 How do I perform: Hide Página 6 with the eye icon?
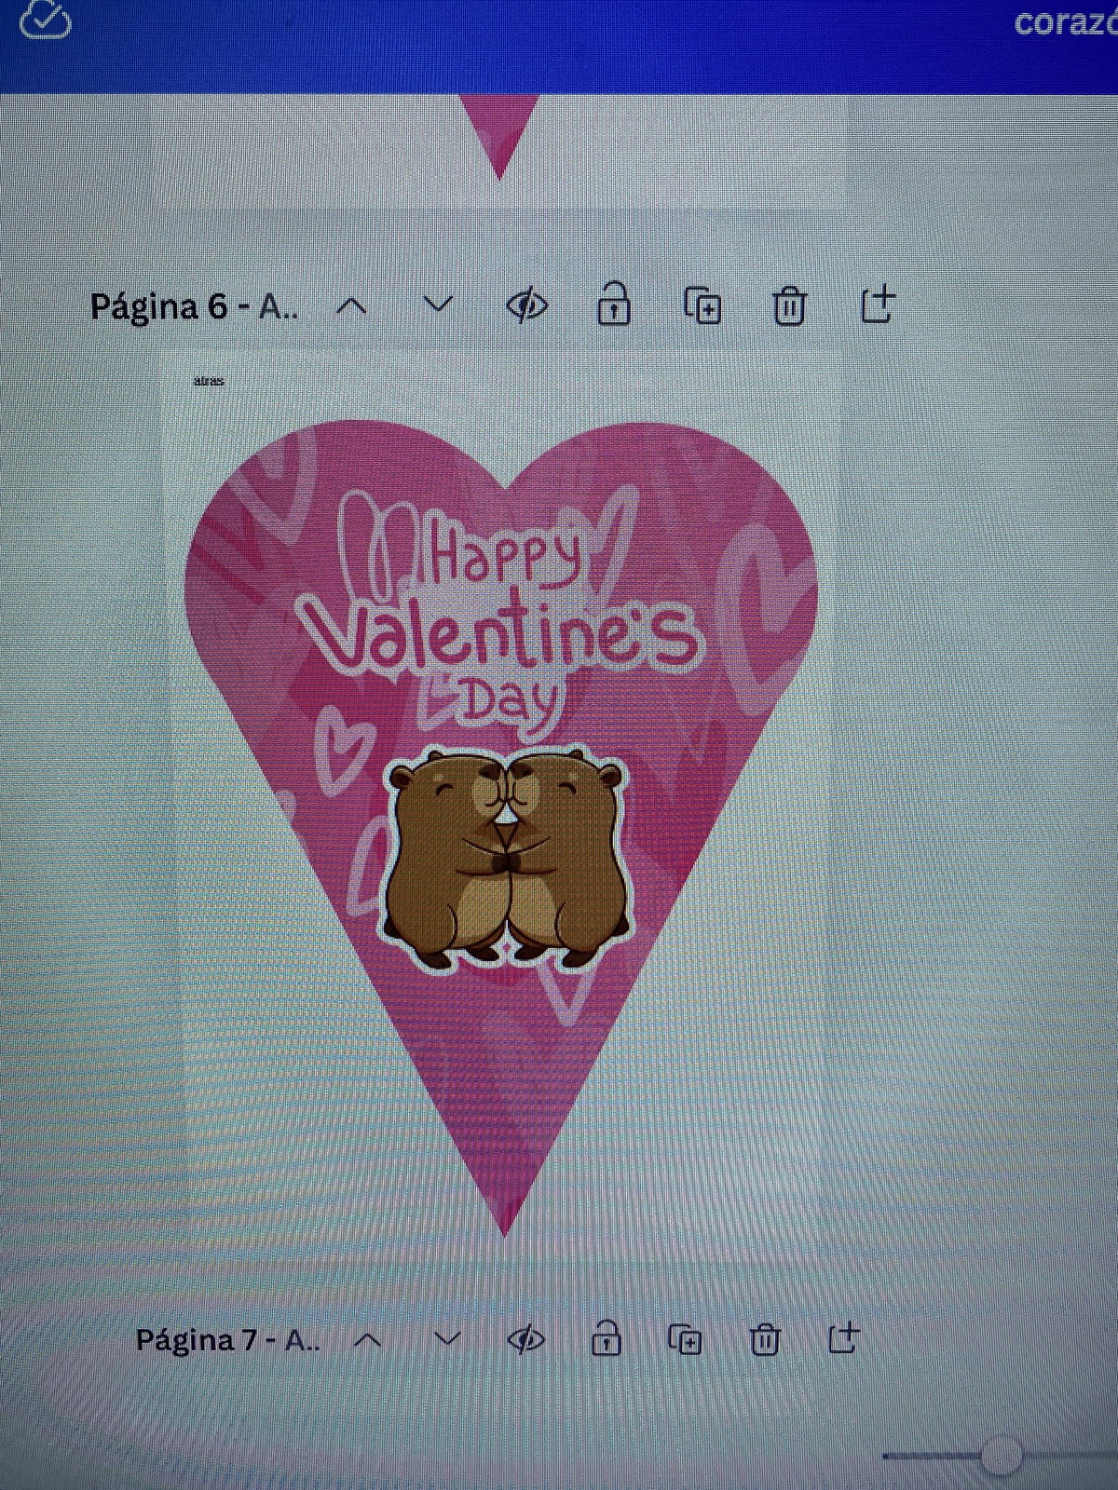[x=526, y=305]
